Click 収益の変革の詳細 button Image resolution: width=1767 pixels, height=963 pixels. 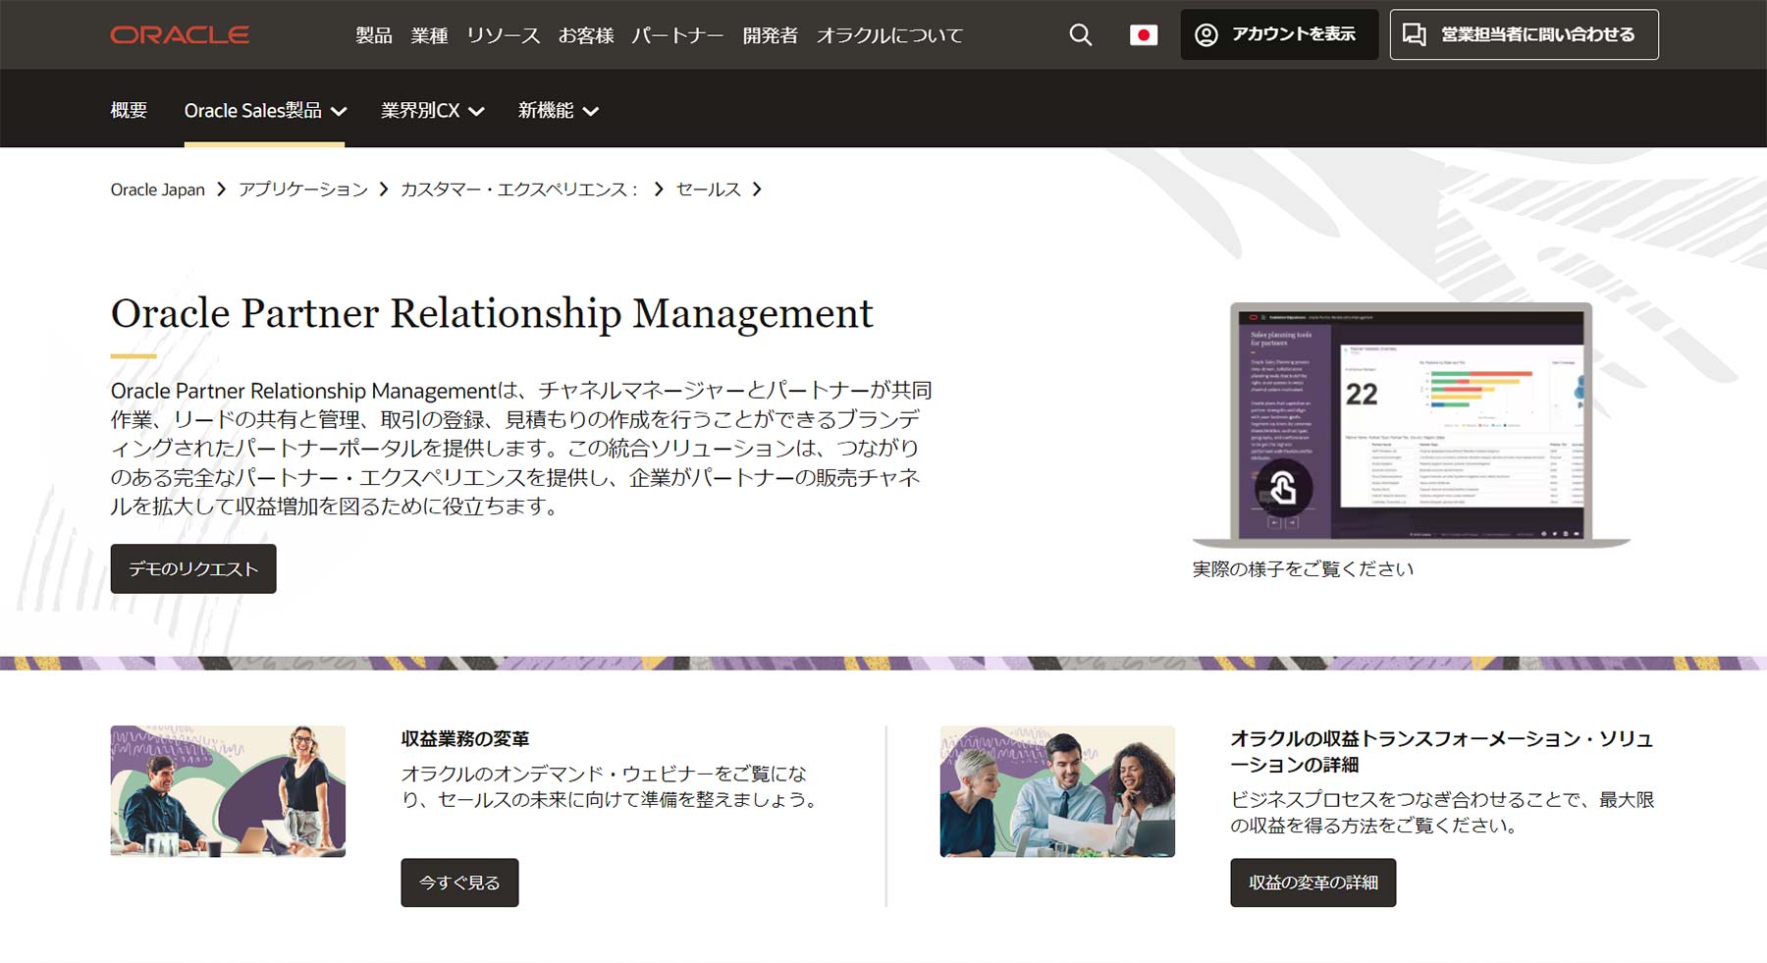pyautogui.click(x=1312, y=883)
